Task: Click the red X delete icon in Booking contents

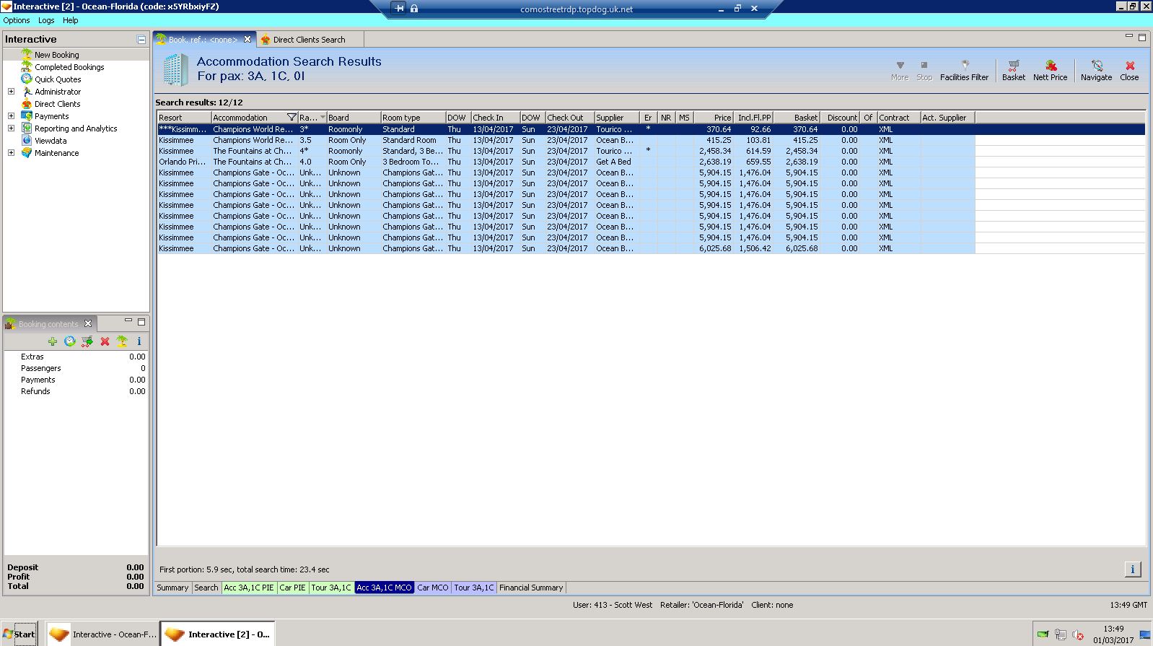Action: pyautogui.click(x=105, y=341)
